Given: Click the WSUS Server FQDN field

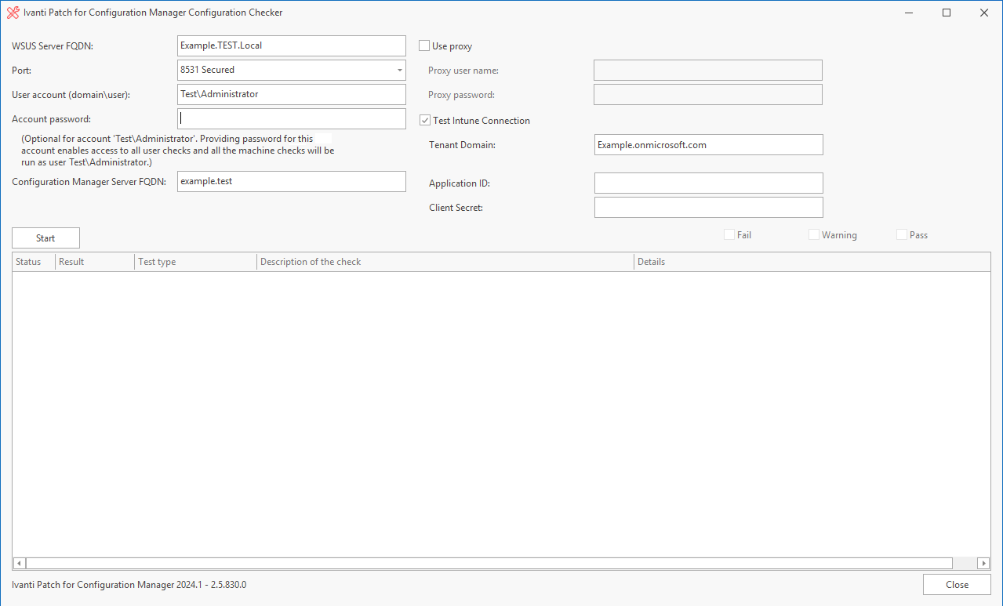Looking at the screenshot, I should pos(291,45).
